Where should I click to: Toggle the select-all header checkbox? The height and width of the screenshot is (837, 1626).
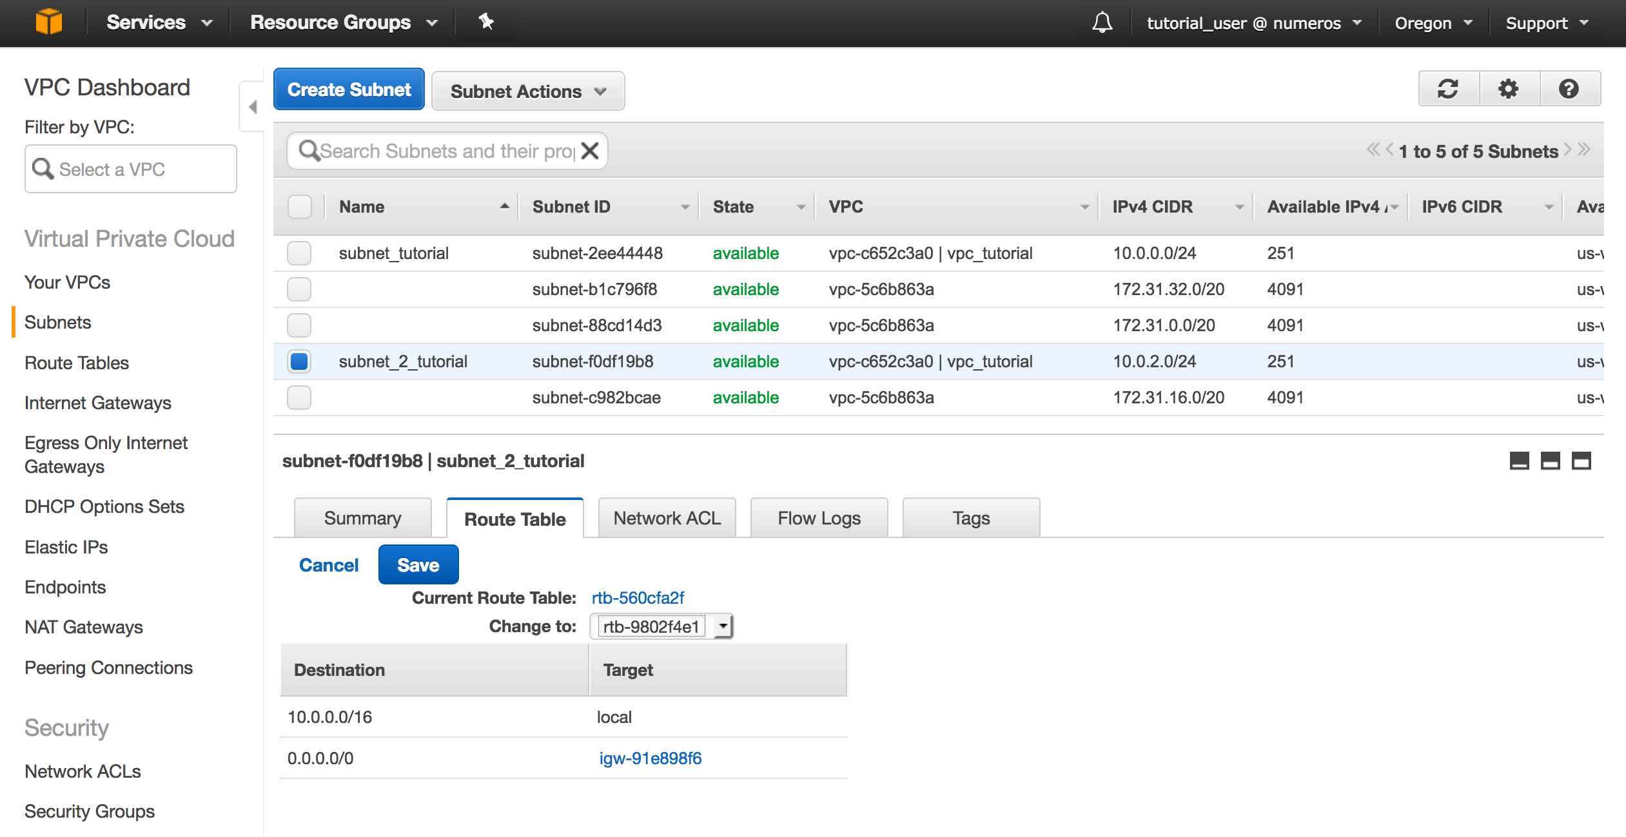click(x=299, y=207)
